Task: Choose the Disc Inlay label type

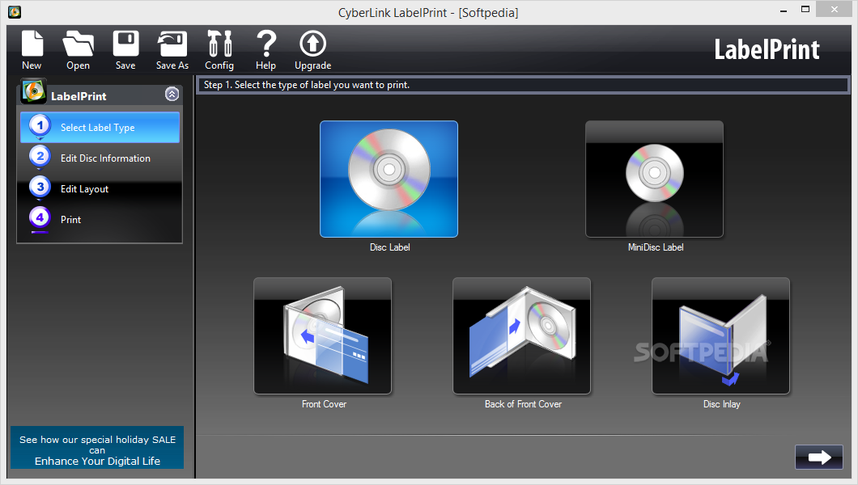Action: click(721, 336)
